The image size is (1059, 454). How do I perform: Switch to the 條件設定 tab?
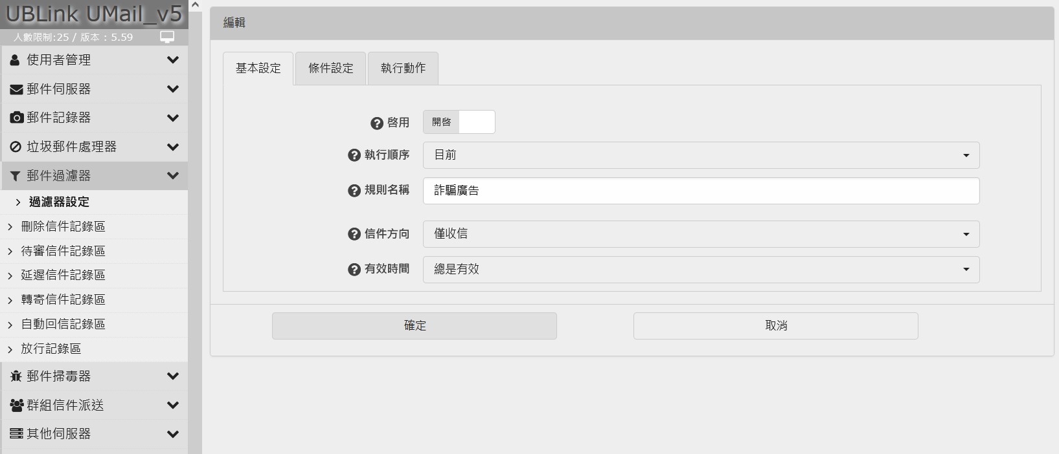[330, 69]
